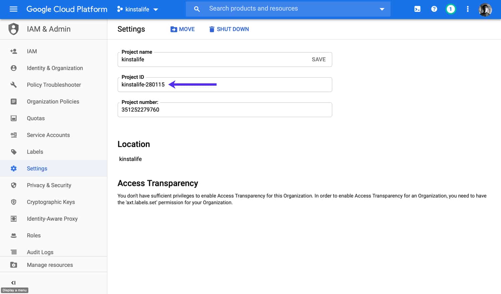The width and height of the screenshot is (501, 294).
Task: Open the kinstalife project picker dropdown
Action: click(x=138, y=9)
